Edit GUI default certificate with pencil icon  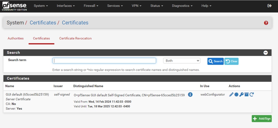[231, 95]
